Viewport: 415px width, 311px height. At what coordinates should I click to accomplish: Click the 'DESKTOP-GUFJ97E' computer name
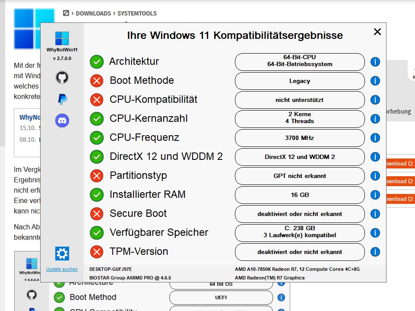(x=111, y=269)
